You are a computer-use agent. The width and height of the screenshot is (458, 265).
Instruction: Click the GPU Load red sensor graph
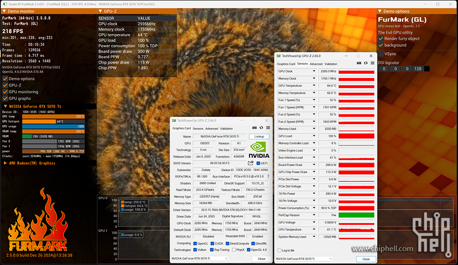coord(356,136)
